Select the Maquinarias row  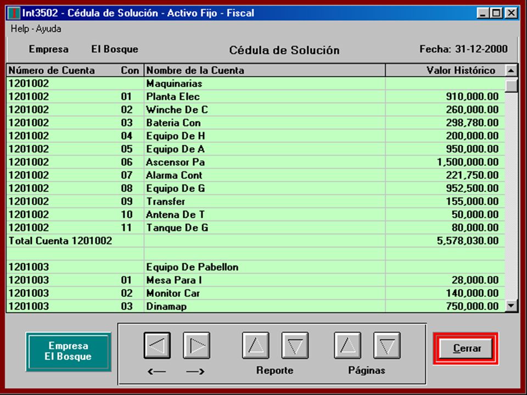tap(256, 83)
